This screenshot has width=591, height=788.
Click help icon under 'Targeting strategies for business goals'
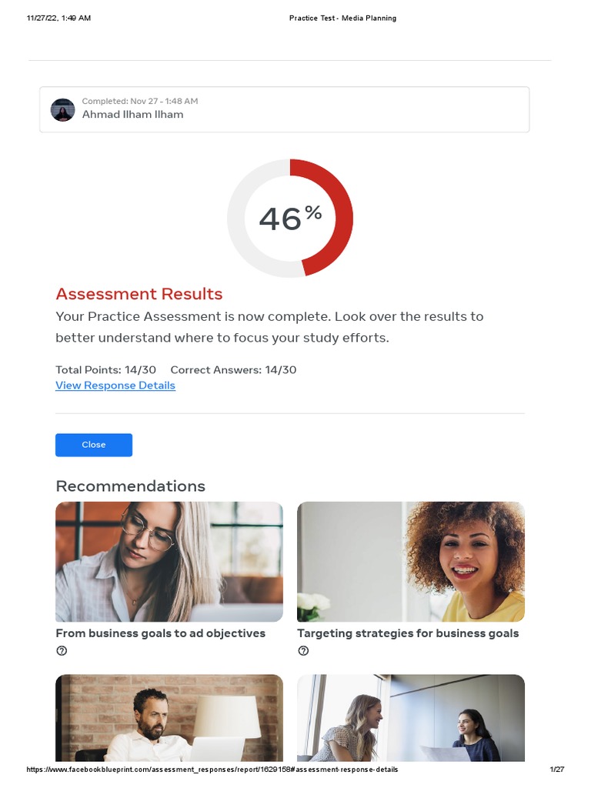[x=303, y=651]
